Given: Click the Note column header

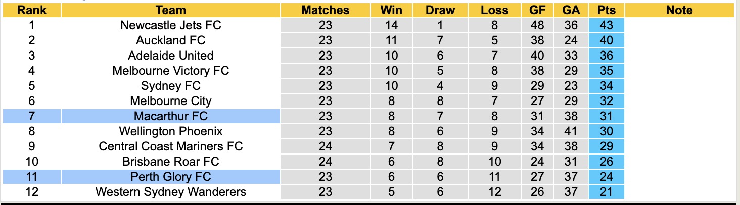Looking at the screenshot, I should pyautogui.click(x=679, y=10).
